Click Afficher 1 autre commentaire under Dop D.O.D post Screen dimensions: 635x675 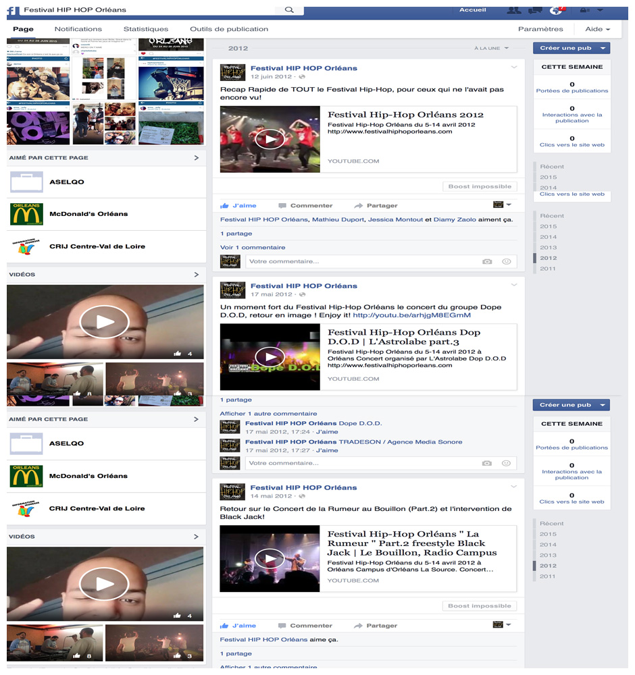268,414
